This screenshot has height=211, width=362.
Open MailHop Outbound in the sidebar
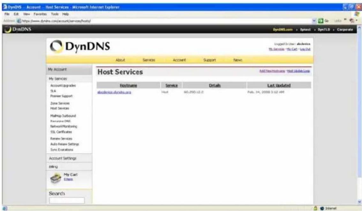pyautogui.click(x=63, y=116)
